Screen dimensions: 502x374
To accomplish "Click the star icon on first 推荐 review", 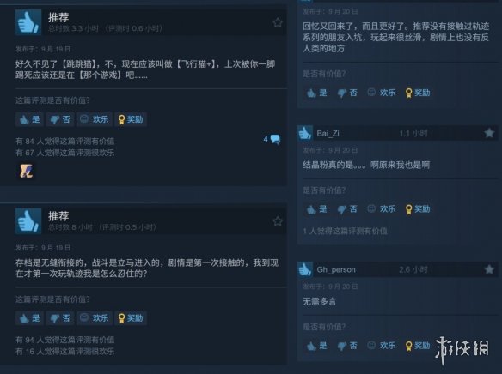I will pyautogui.click(x=278, y=22).
